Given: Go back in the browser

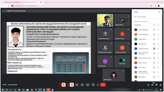Looking at the screenshot, I should (x=3, y=6).
